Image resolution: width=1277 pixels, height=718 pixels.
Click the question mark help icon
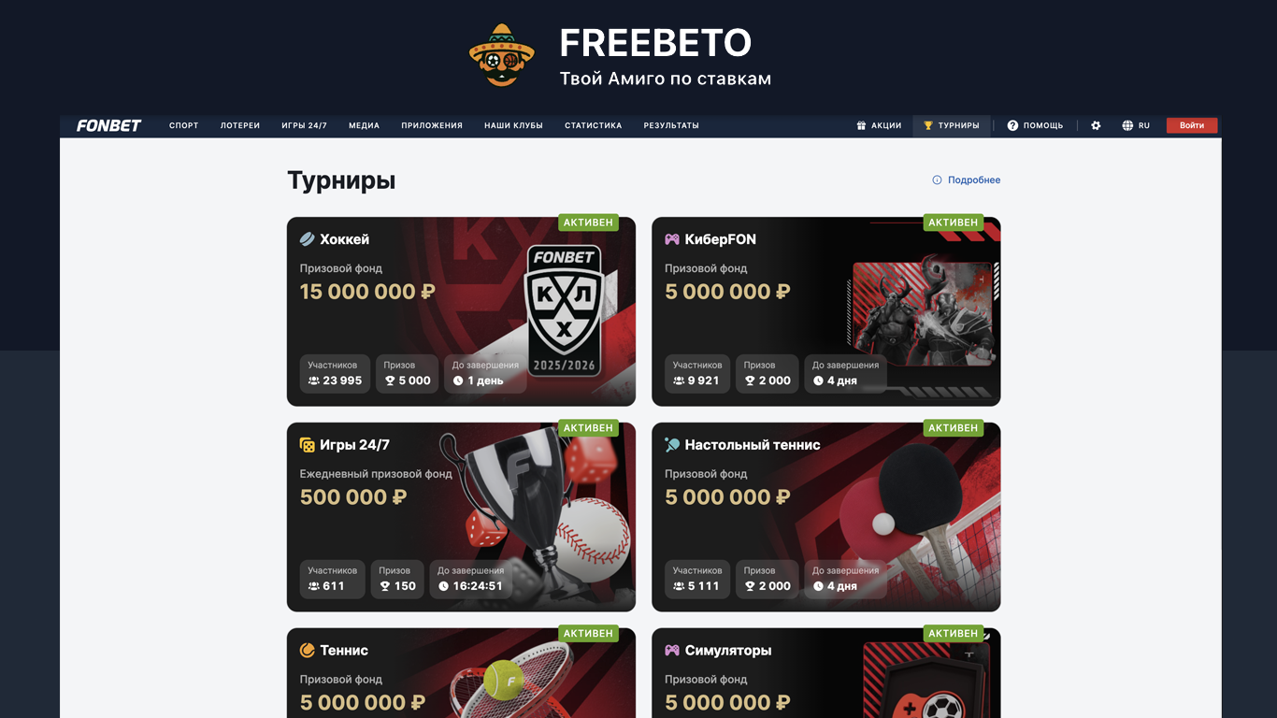point(1012,125)
